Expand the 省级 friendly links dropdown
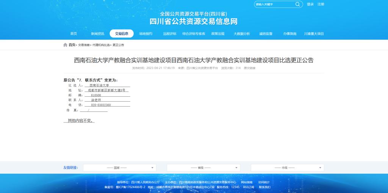Screen dimensions: 388x193 pyautogui.click(x=203, y=168)
